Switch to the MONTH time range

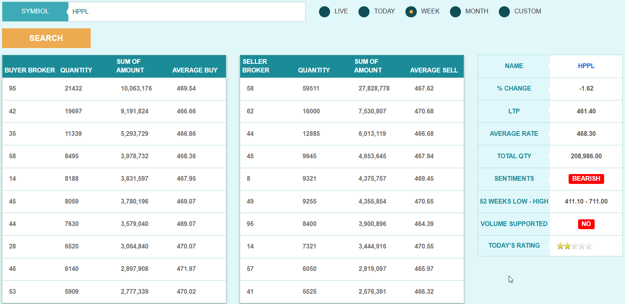pos(455,12)
